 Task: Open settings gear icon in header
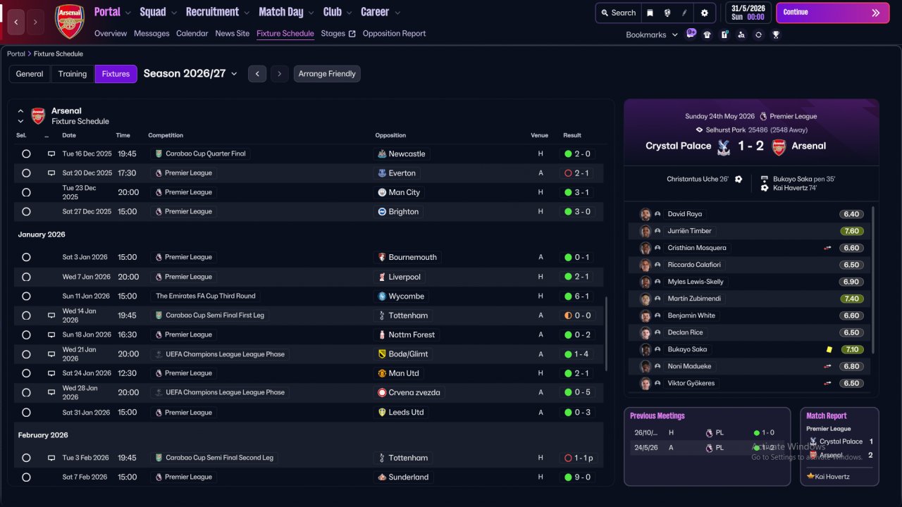click(x=705, y=13)
